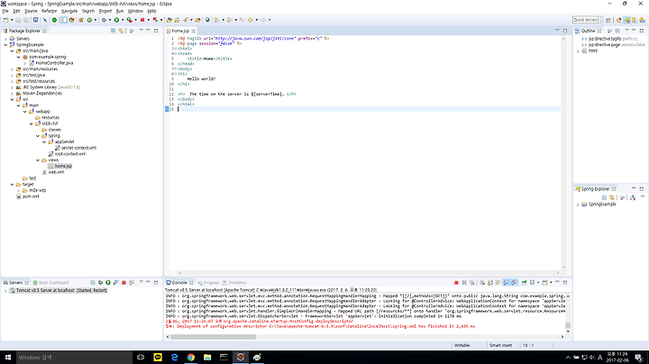Screen dimensions: 649x364
Task: Maximize the editor area
Action: click(565, 31)
